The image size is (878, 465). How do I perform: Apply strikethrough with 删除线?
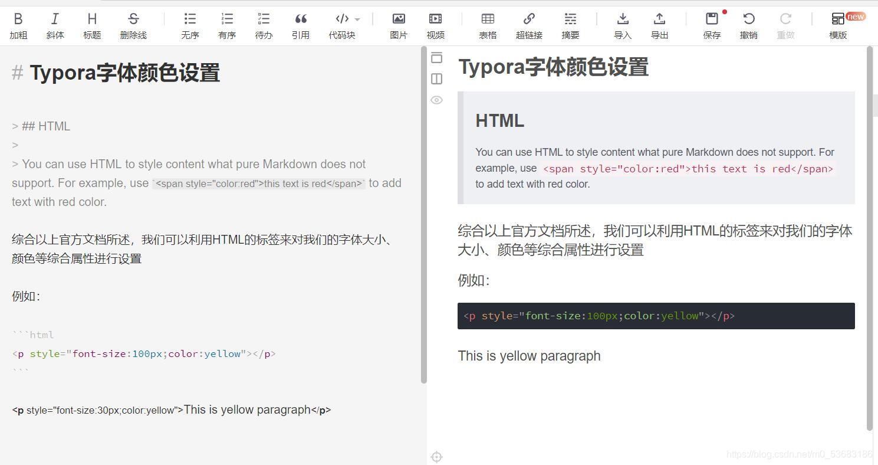133,26
